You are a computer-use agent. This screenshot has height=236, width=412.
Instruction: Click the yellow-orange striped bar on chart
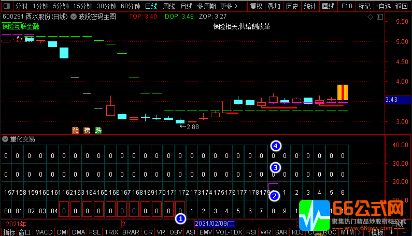pyautogui.click(x=343, y=92)
